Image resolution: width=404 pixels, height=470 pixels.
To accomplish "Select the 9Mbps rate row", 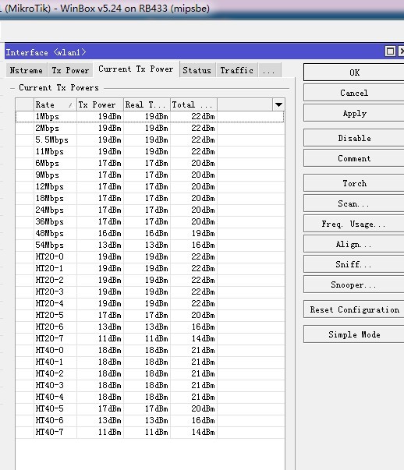I will coord(150,175).
